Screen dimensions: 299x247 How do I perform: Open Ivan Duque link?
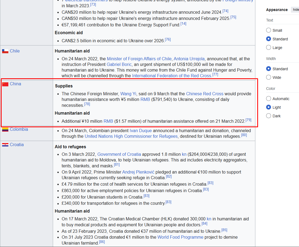pos(141,131)
